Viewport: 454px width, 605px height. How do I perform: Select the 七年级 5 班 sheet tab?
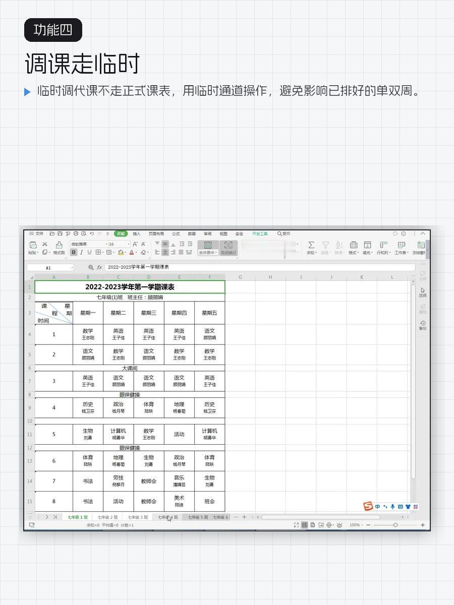point(198,517)
